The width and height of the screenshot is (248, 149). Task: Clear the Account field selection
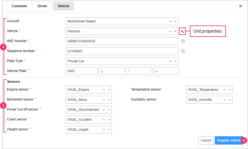[170, 21]
